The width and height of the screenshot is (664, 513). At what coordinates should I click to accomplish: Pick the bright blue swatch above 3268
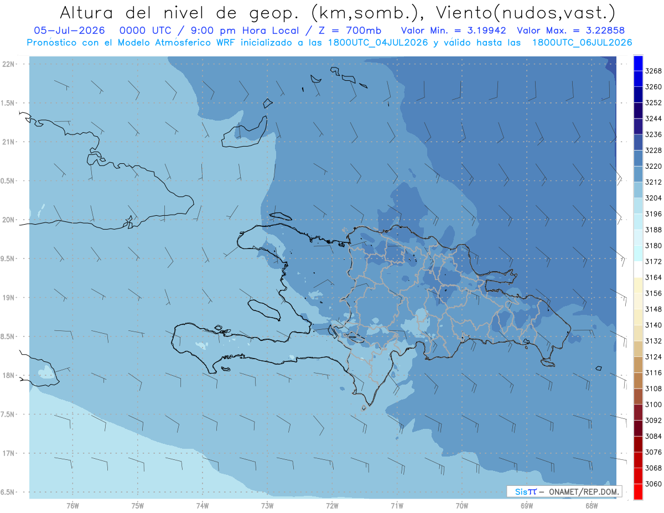point(638,63)
